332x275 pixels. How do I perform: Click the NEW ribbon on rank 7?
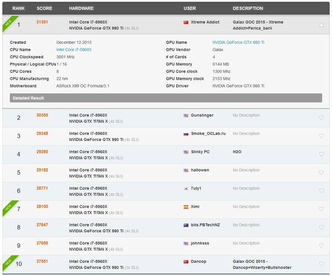point(8,207)
